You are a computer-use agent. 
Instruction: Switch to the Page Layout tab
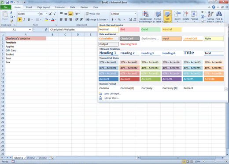44,7
